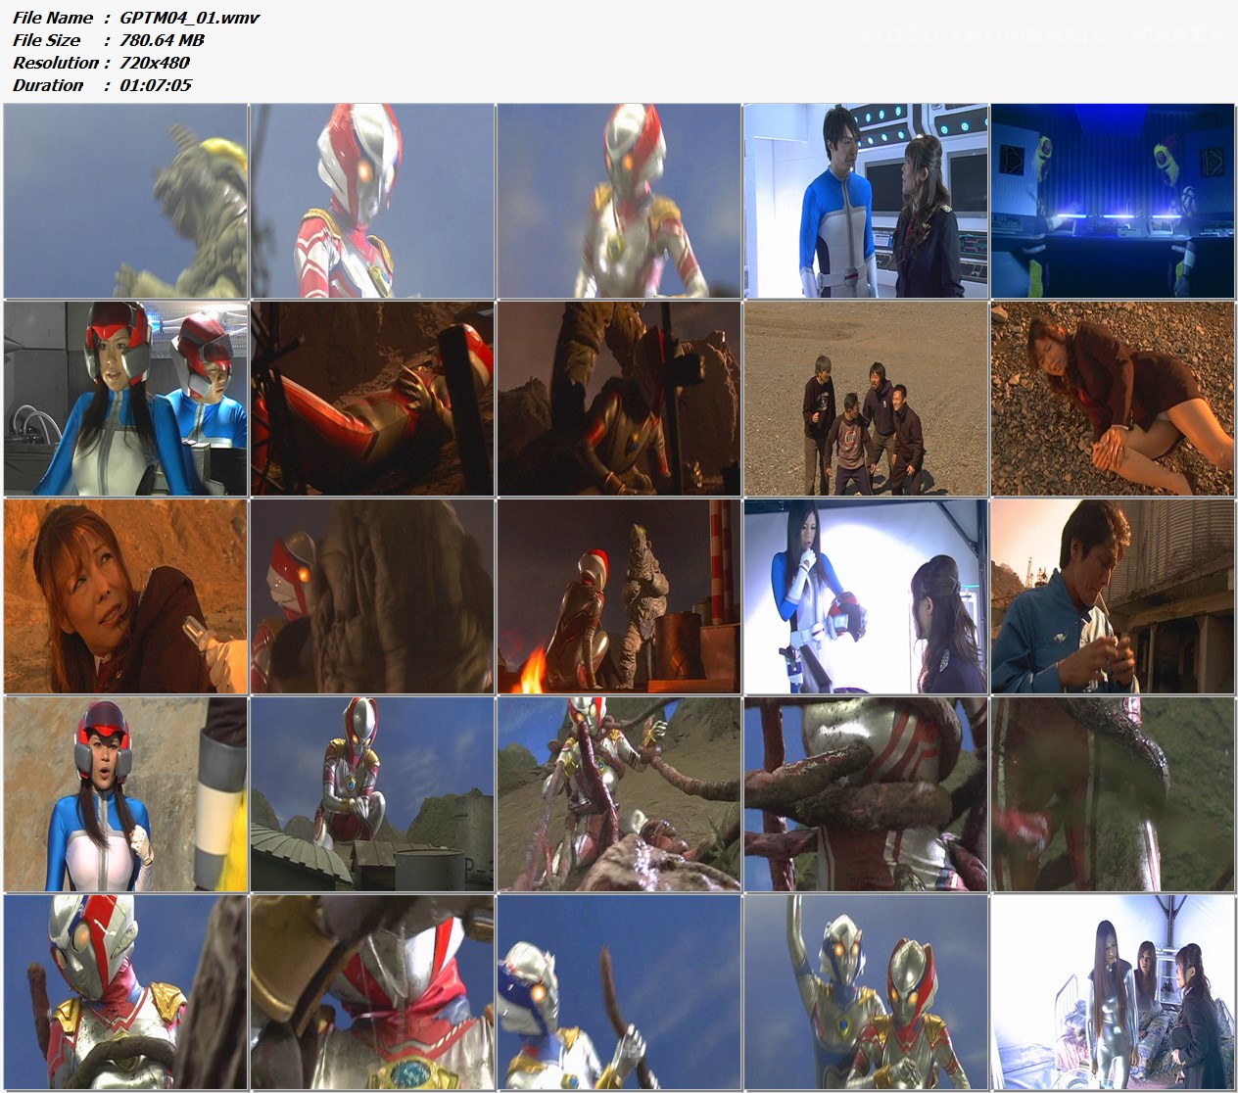This screenshot has width=1238, height=1093.
Task: Select thumbnail of blue-white hero grabbing tentacle
Action: coord(620,992)
